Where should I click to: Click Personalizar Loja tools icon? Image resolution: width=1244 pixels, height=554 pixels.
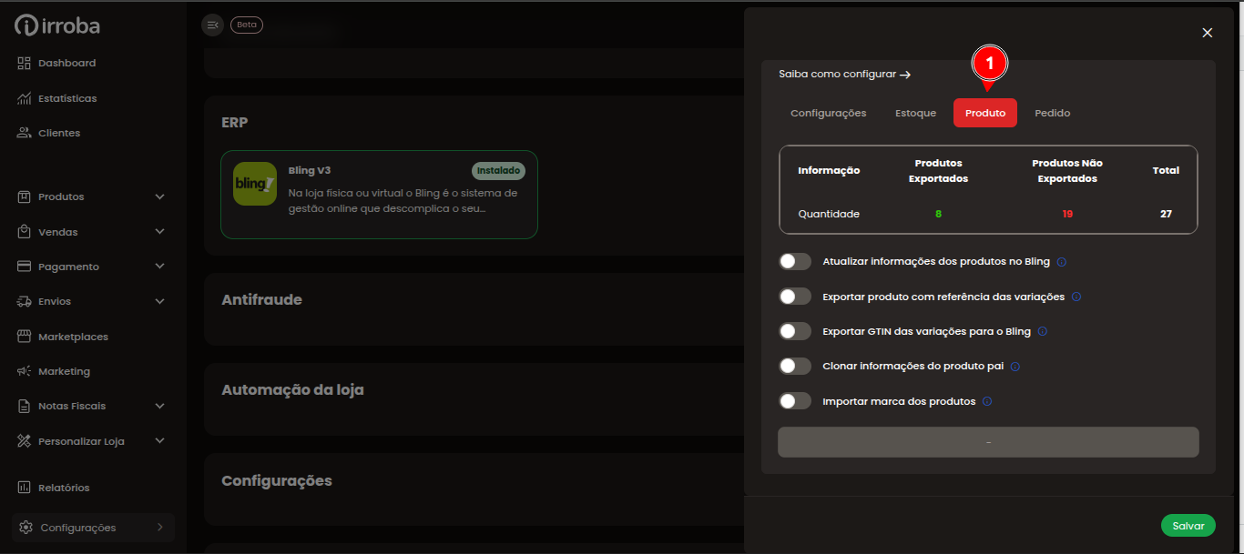coord(24,441)
